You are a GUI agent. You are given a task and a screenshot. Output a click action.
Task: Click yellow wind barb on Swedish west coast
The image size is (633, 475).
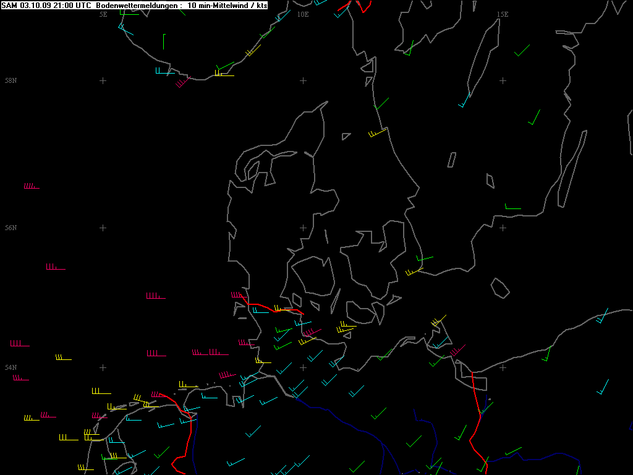[377, 133]
